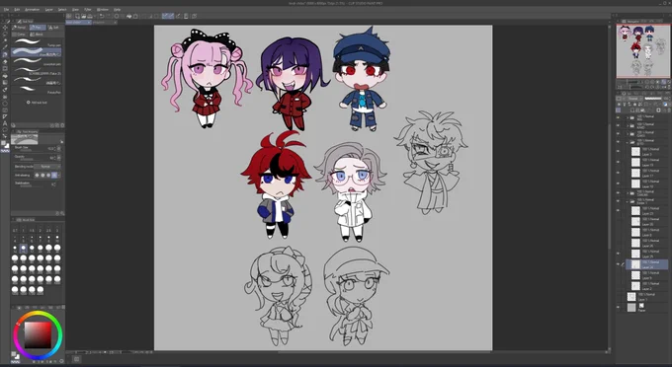Pick brush size 0.7 preset
Screen dimensions: 672x367
coord(15,230)
